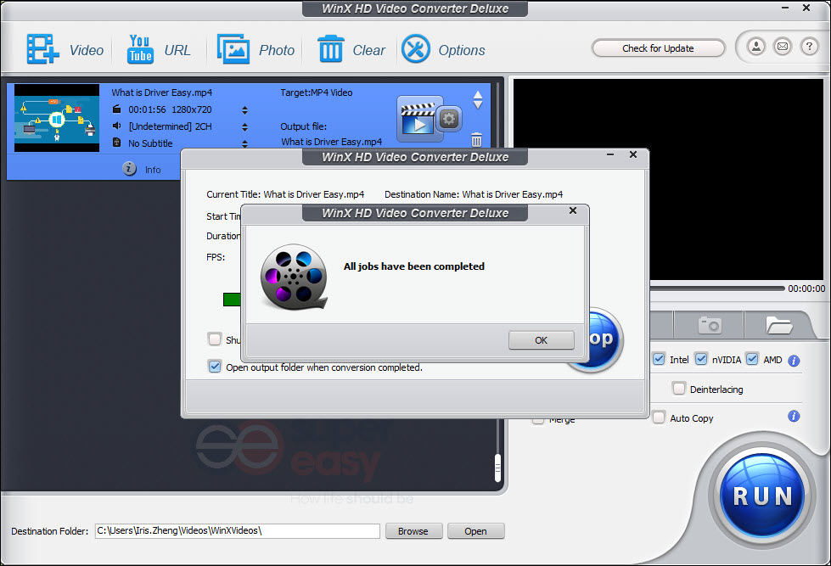
Task: Click the blue Stop button in progress window
Action: 604,339
